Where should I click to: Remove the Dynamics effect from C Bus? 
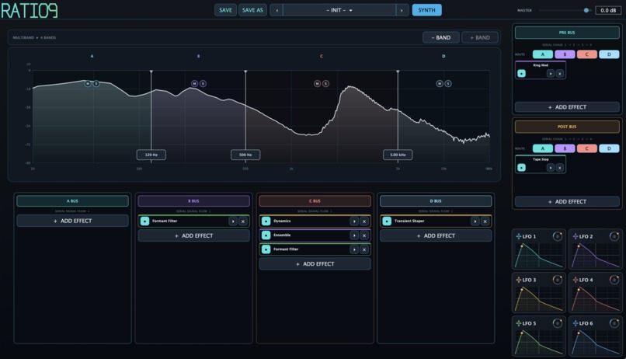[364, 221]
